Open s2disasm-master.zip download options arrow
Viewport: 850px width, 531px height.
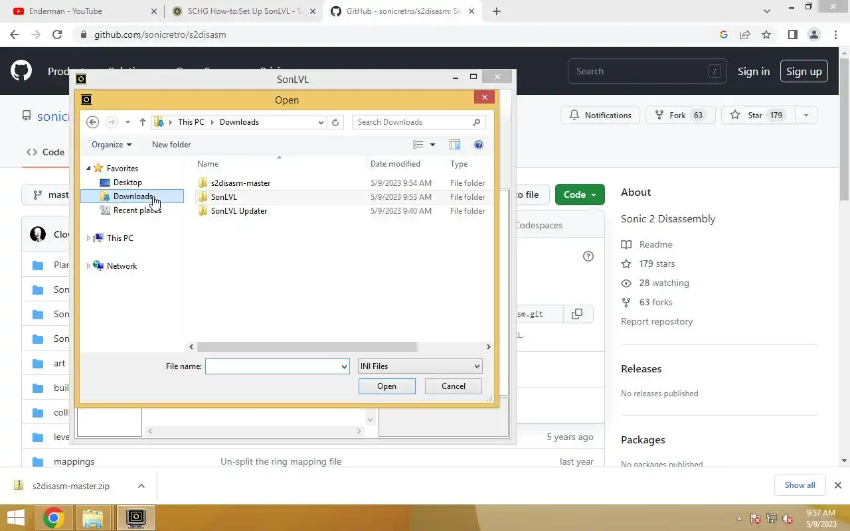[x=141, y=486]
